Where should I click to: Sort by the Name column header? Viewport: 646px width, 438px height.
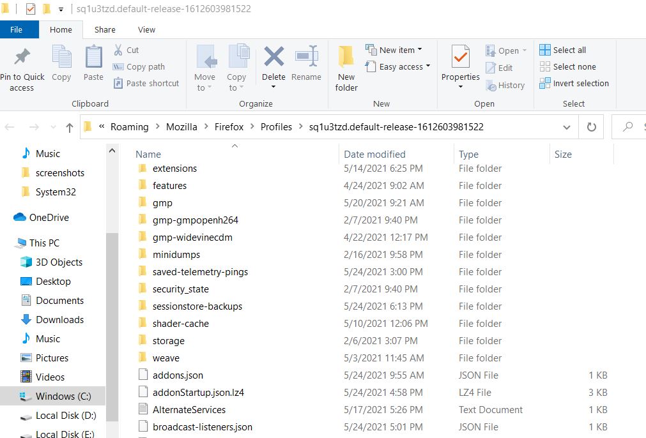point(235,154)
